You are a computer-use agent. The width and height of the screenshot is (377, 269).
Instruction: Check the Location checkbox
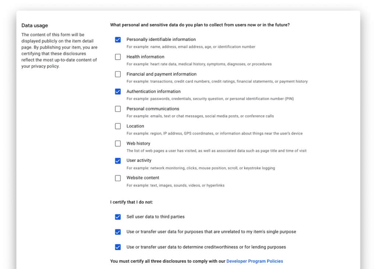[118, 126]
